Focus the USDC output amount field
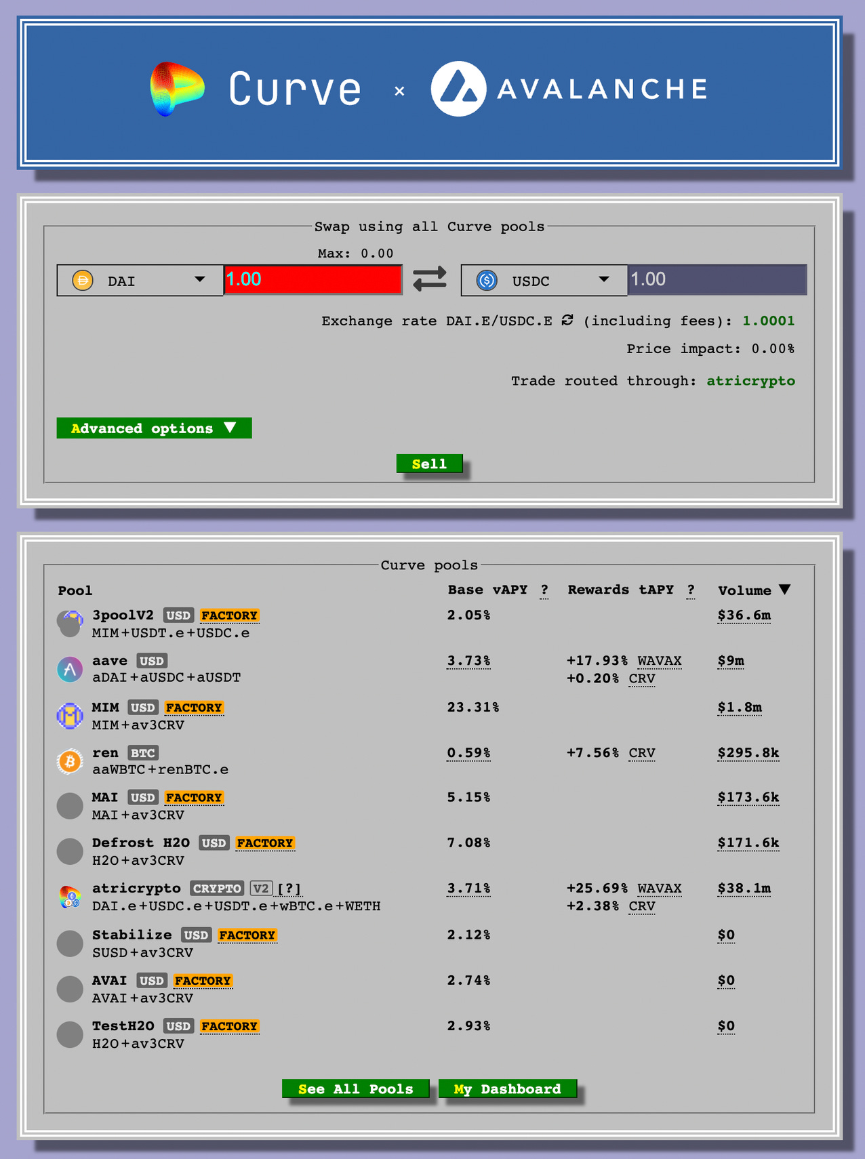The height and width of the screenshot is (1159, 865). [717, 279]
